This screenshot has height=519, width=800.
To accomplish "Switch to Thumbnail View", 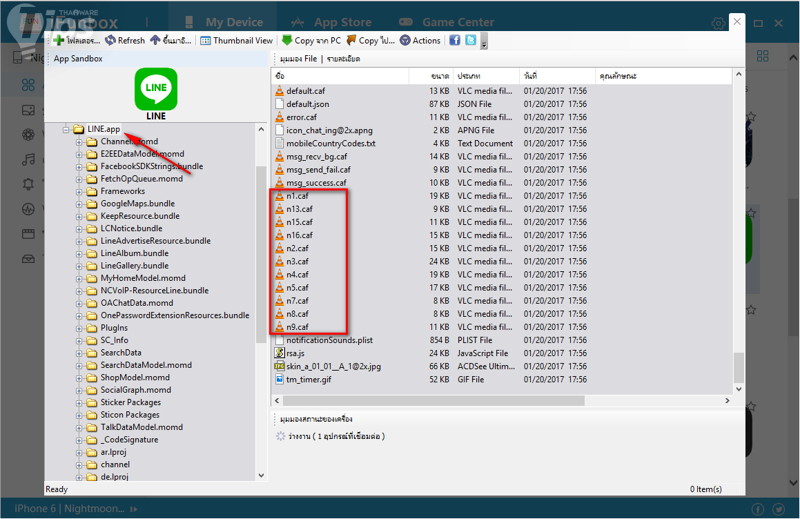I will pos(237,40).
